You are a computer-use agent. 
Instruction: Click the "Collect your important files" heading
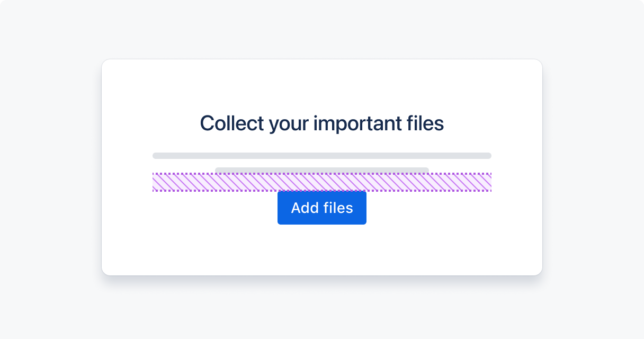[x=321, y=123]
